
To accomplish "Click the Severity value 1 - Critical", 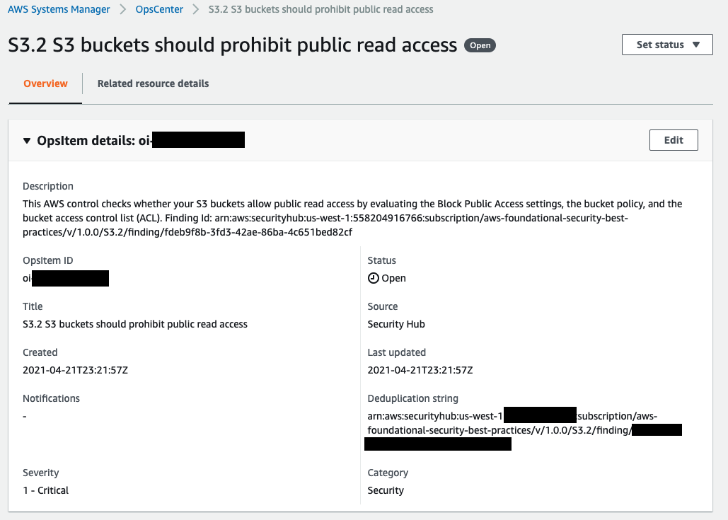I will pyautogui.click(x=45, y=490).
